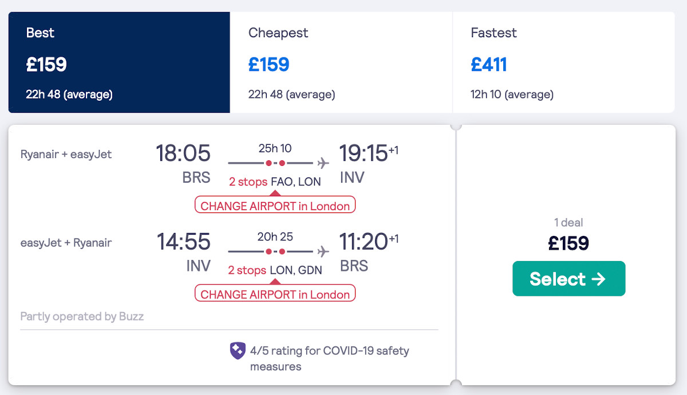Open the Fastest flights tab
This screenshot has height=395, width=687.
pyautogui.click(x=563, y=62)
